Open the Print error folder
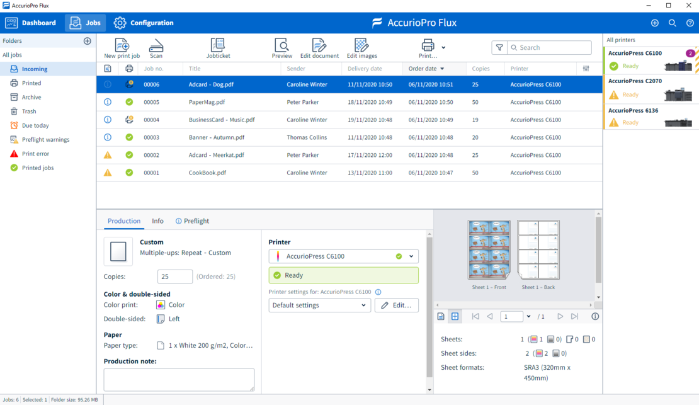The image size is (699, 405). 48,154
